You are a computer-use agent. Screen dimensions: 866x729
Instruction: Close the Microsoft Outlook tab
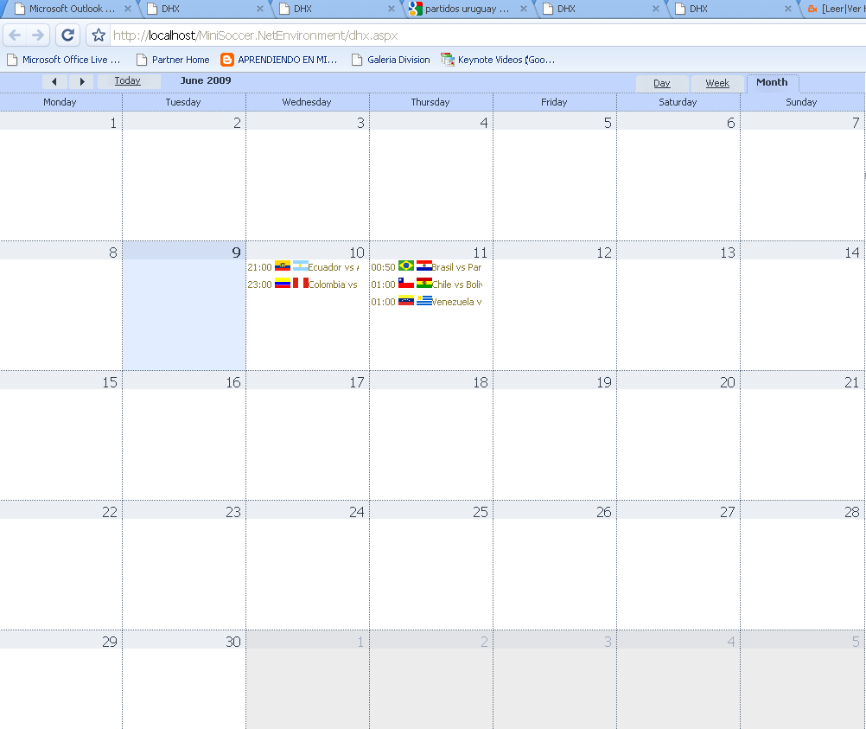click(128, 9)
